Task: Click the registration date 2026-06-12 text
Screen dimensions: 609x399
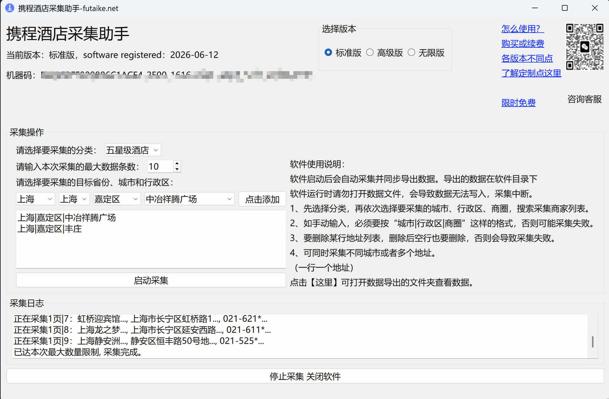Action: point(194,55)
